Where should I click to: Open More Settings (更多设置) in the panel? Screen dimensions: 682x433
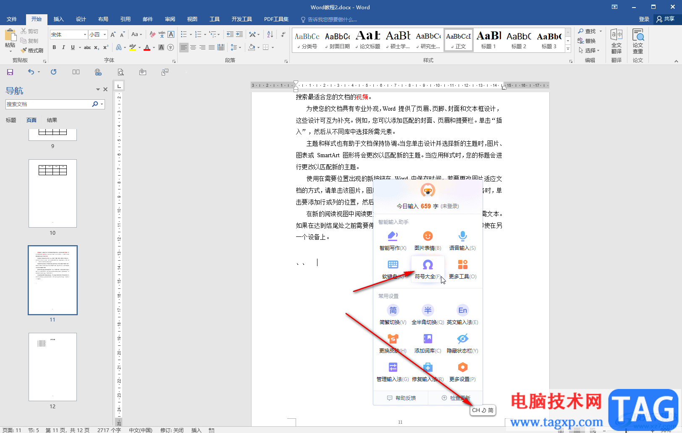(x=462, y=372)
